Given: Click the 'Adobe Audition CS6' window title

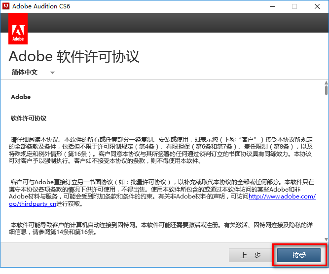Looking at the screenshot, I should click(x=41, y=6).
